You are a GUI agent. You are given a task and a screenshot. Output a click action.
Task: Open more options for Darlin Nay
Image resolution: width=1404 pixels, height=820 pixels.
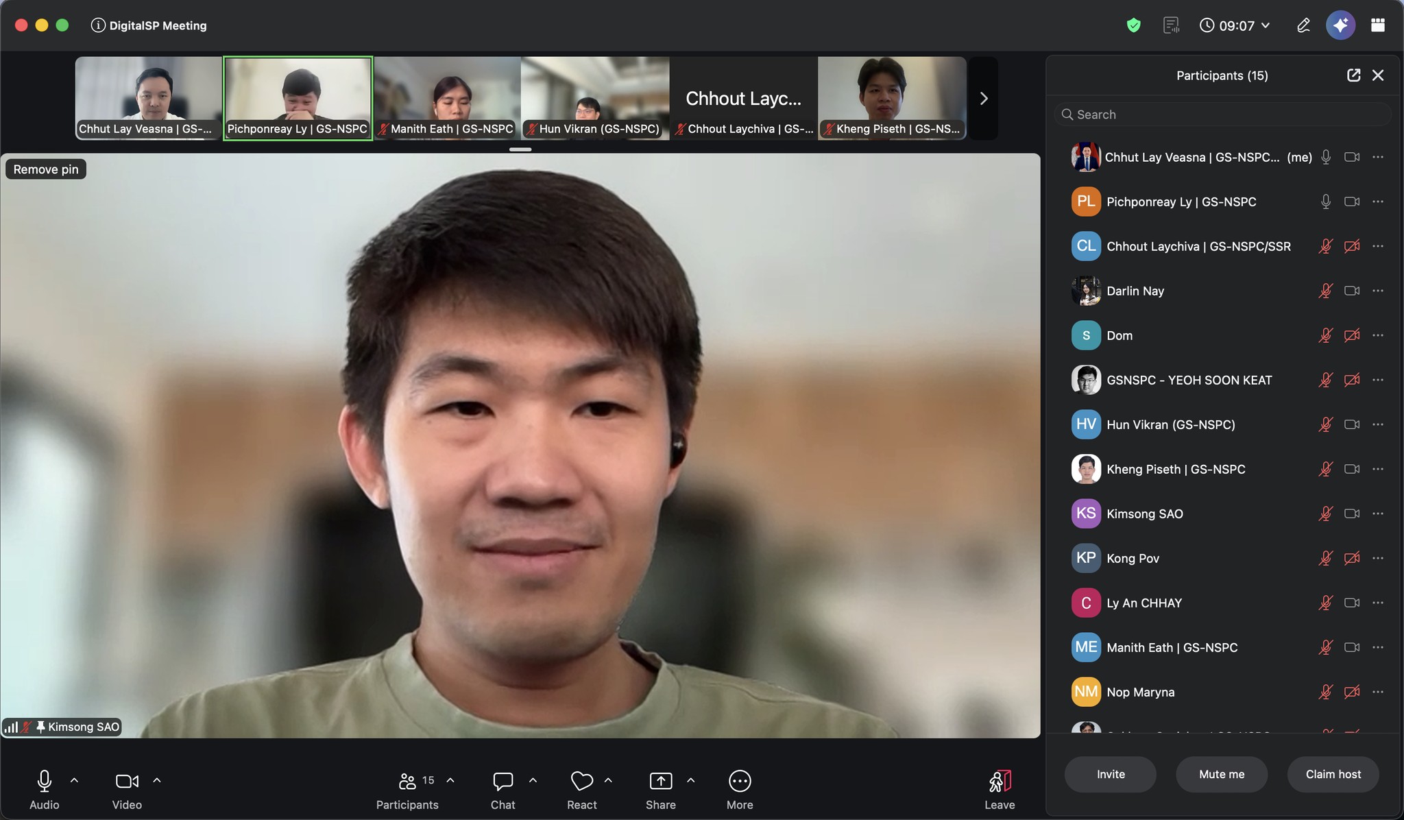pos(1378,291)
